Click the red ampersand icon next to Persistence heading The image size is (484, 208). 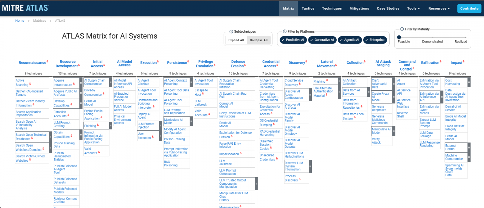click(188, 61)
